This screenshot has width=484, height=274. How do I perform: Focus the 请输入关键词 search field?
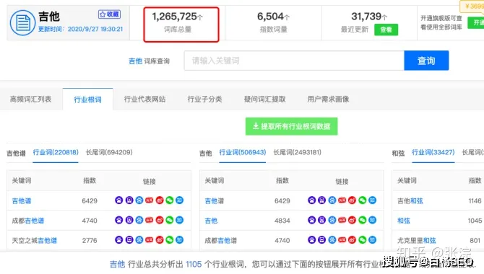294,61
